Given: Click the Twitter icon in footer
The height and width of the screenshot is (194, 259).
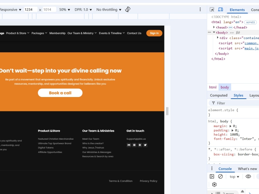Looking at the screenshot, I should (145, 145).
